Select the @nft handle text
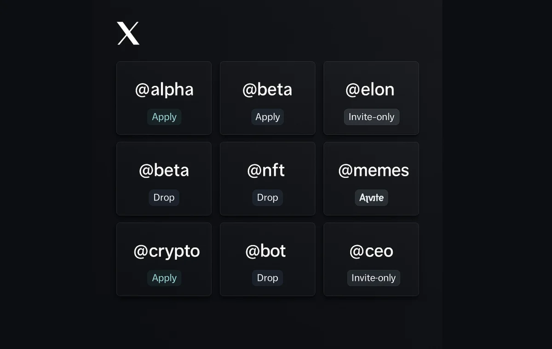552x349 pixels. tap(266, 170)
